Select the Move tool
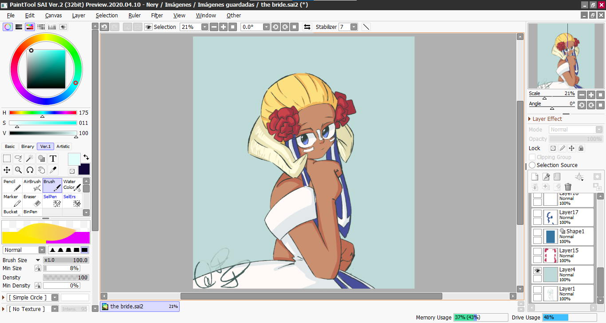This screenshot has width=606, height=323. pos(7,170)
